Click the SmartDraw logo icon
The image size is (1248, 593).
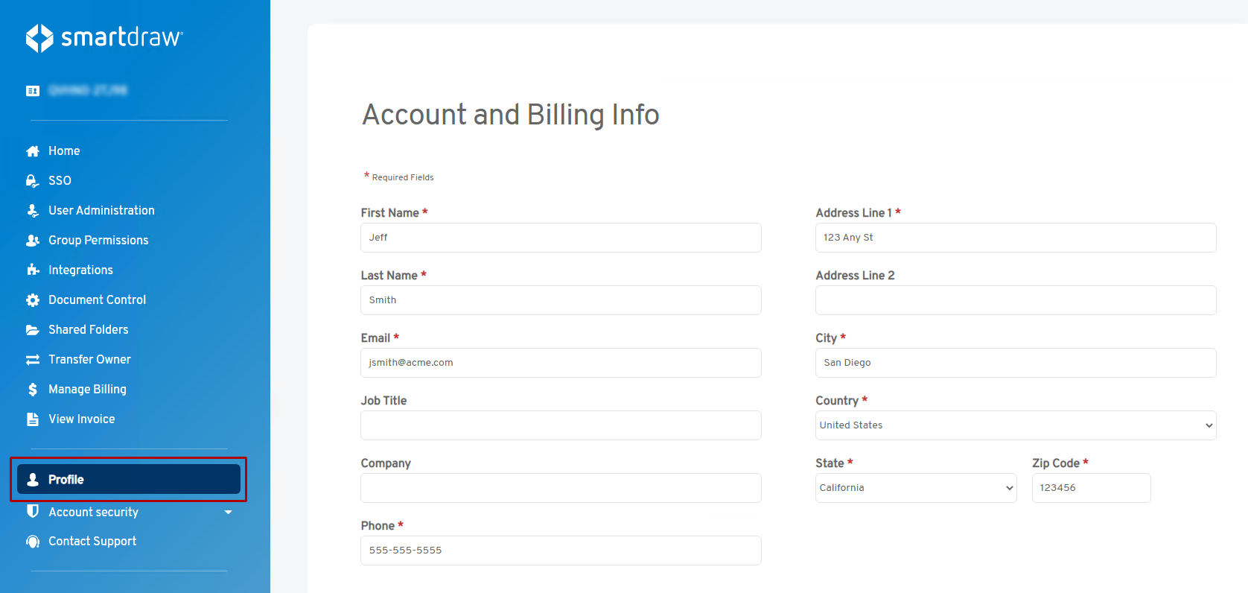point(39,38)
